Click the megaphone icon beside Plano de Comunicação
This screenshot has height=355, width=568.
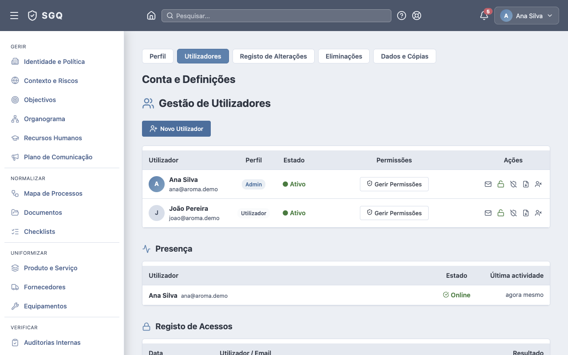click(15, 157)
